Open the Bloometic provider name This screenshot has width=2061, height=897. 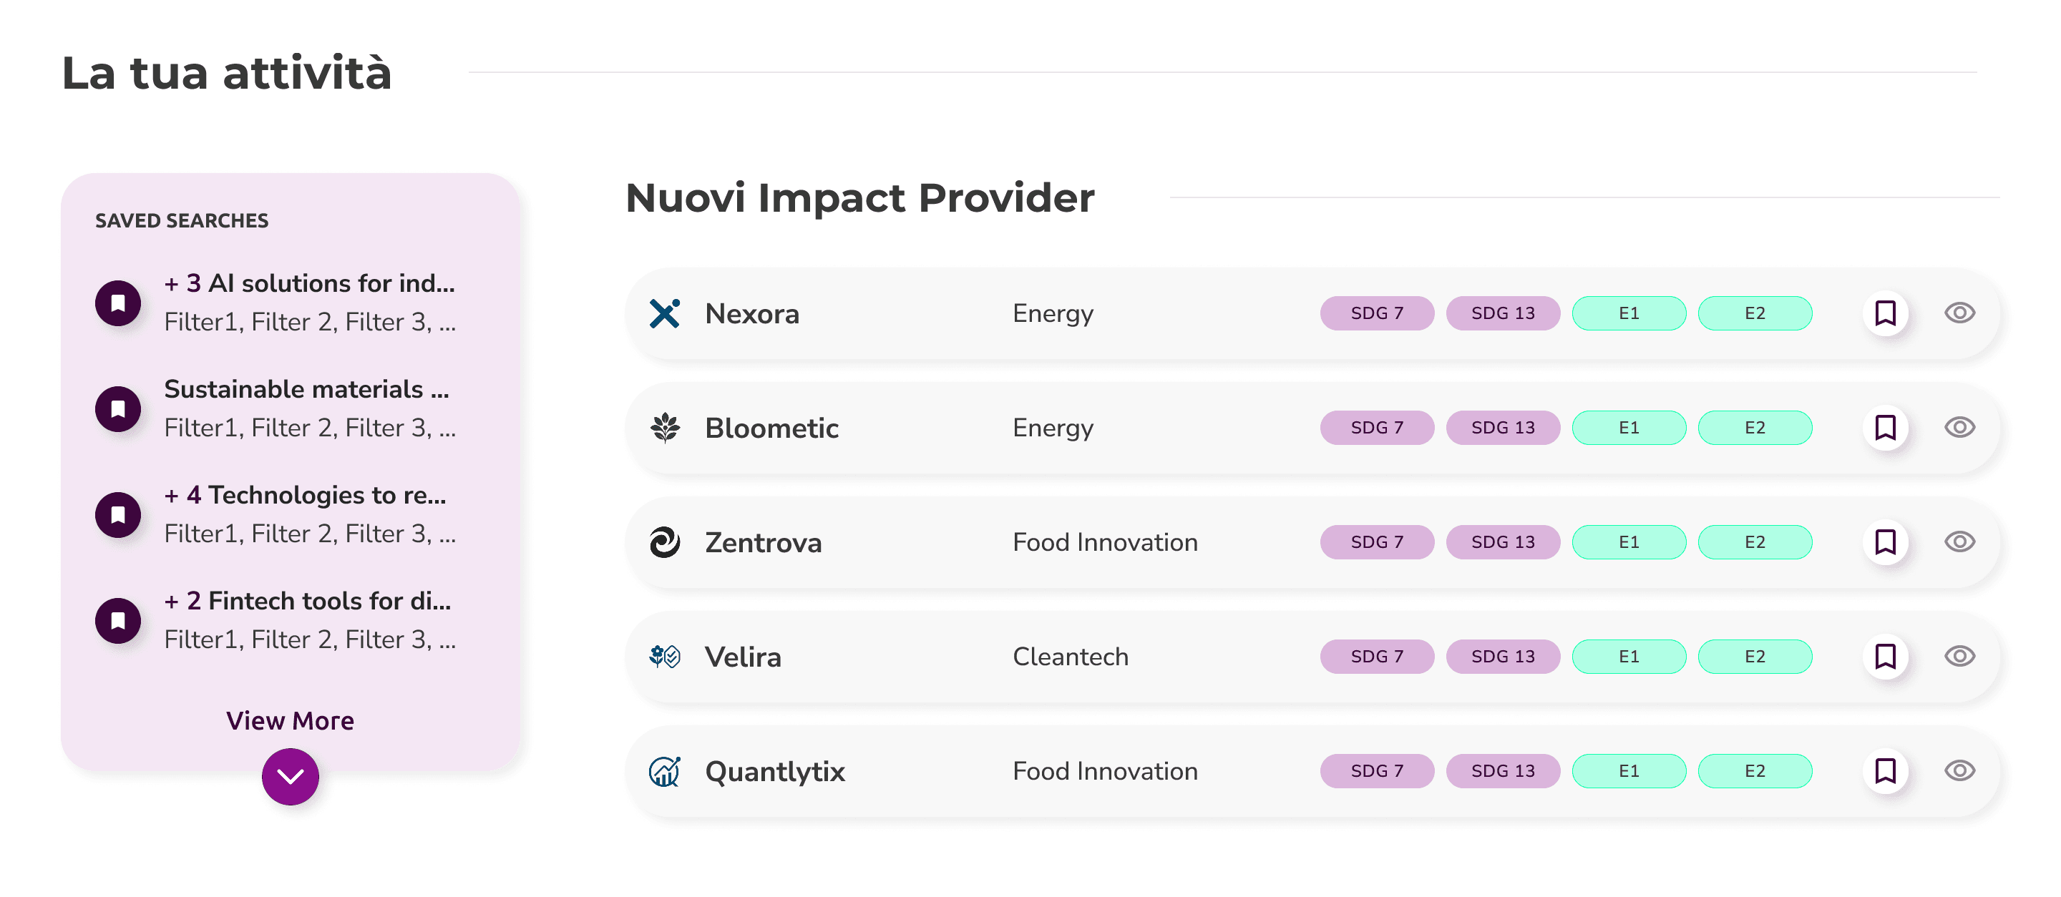click(x=771, y=428)
